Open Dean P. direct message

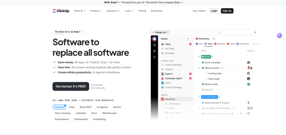click(x=177, y=74)
